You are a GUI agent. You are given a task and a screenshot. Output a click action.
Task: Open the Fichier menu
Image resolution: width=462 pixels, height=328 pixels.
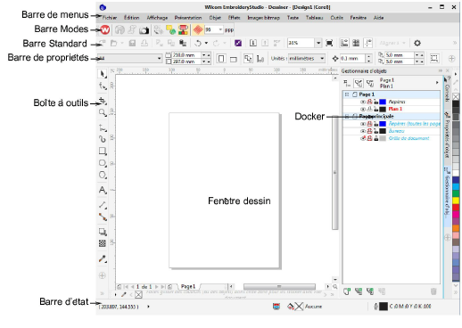pyautogui.click(x=110, y=18)
